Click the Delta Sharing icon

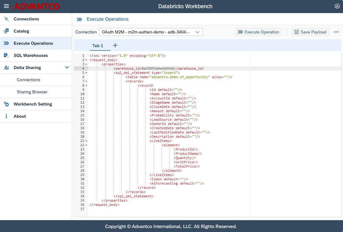[x=6, y=68]
